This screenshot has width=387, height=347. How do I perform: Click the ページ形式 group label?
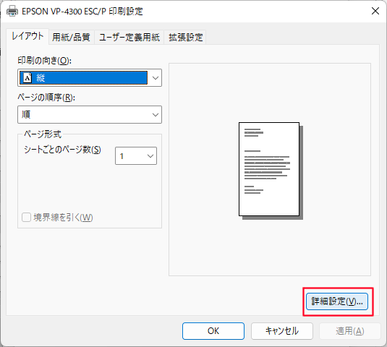pos(43,134)
